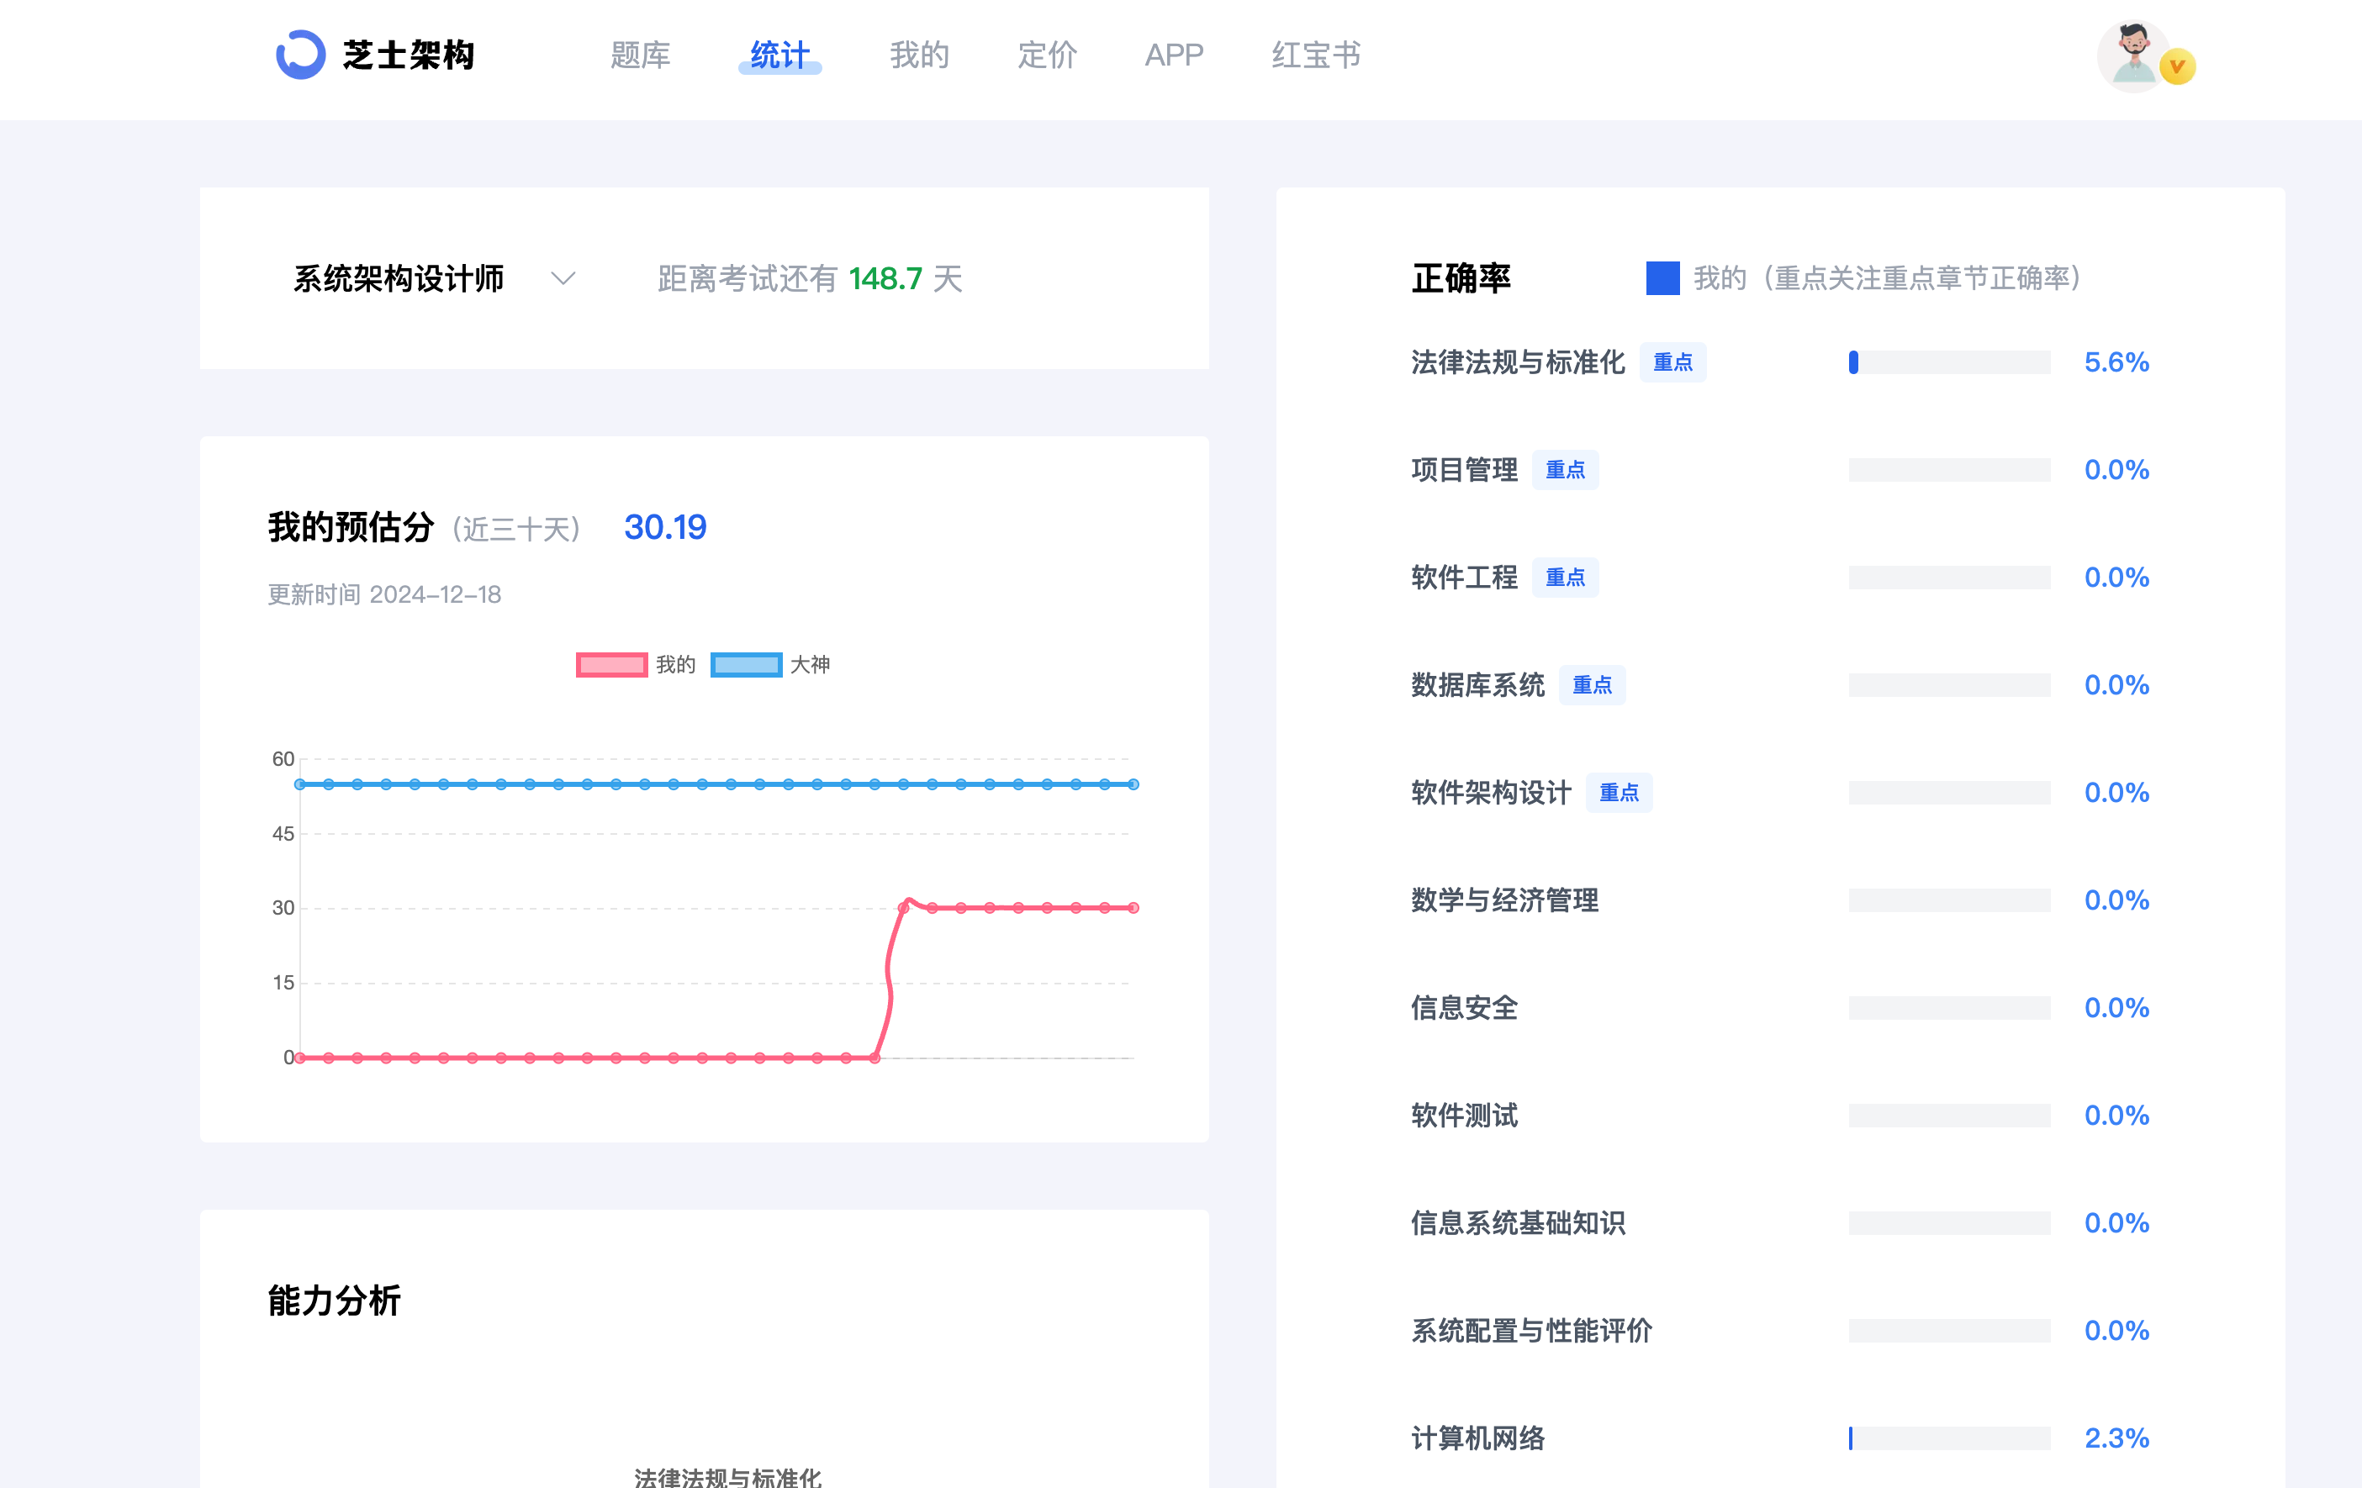Select the 数据库系统 row label
The width and height of the screenshot is (2362, 1488).
[x=1477, y=684]
